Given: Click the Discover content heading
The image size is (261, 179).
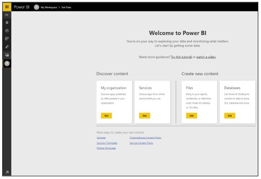Looking at the screenshot, I should (x=112, y=74).
